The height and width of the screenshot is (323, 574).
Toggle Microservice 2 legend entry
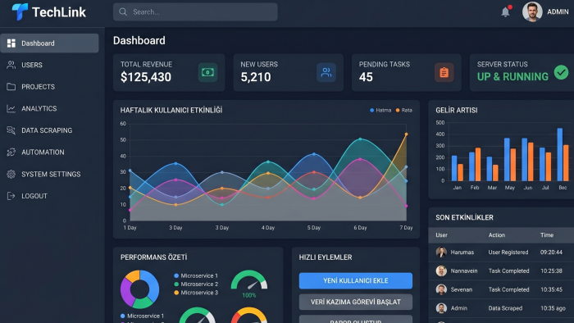(196, 284)
